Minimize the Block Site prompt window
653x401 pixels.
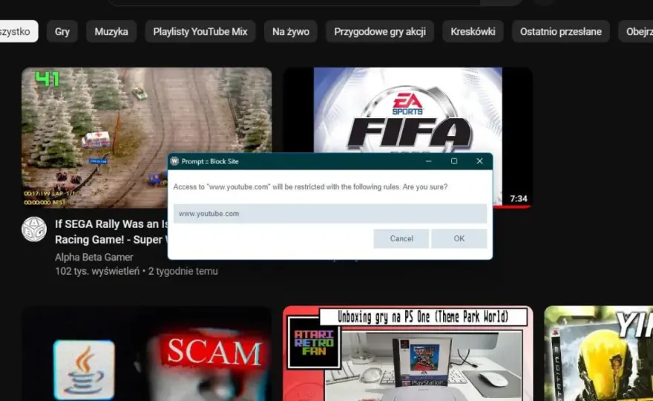pos(429,161)
